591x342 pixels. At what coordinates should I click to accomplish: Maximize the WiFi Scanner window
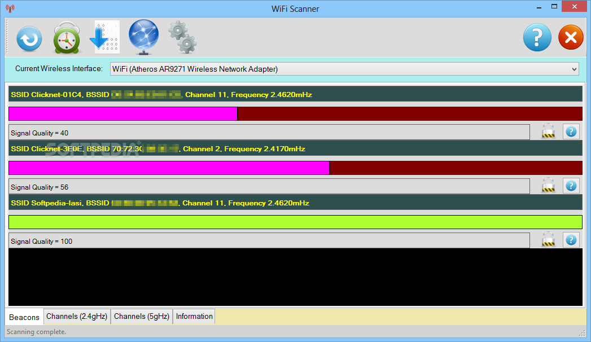pyautogui.click(x=554, y=7)
